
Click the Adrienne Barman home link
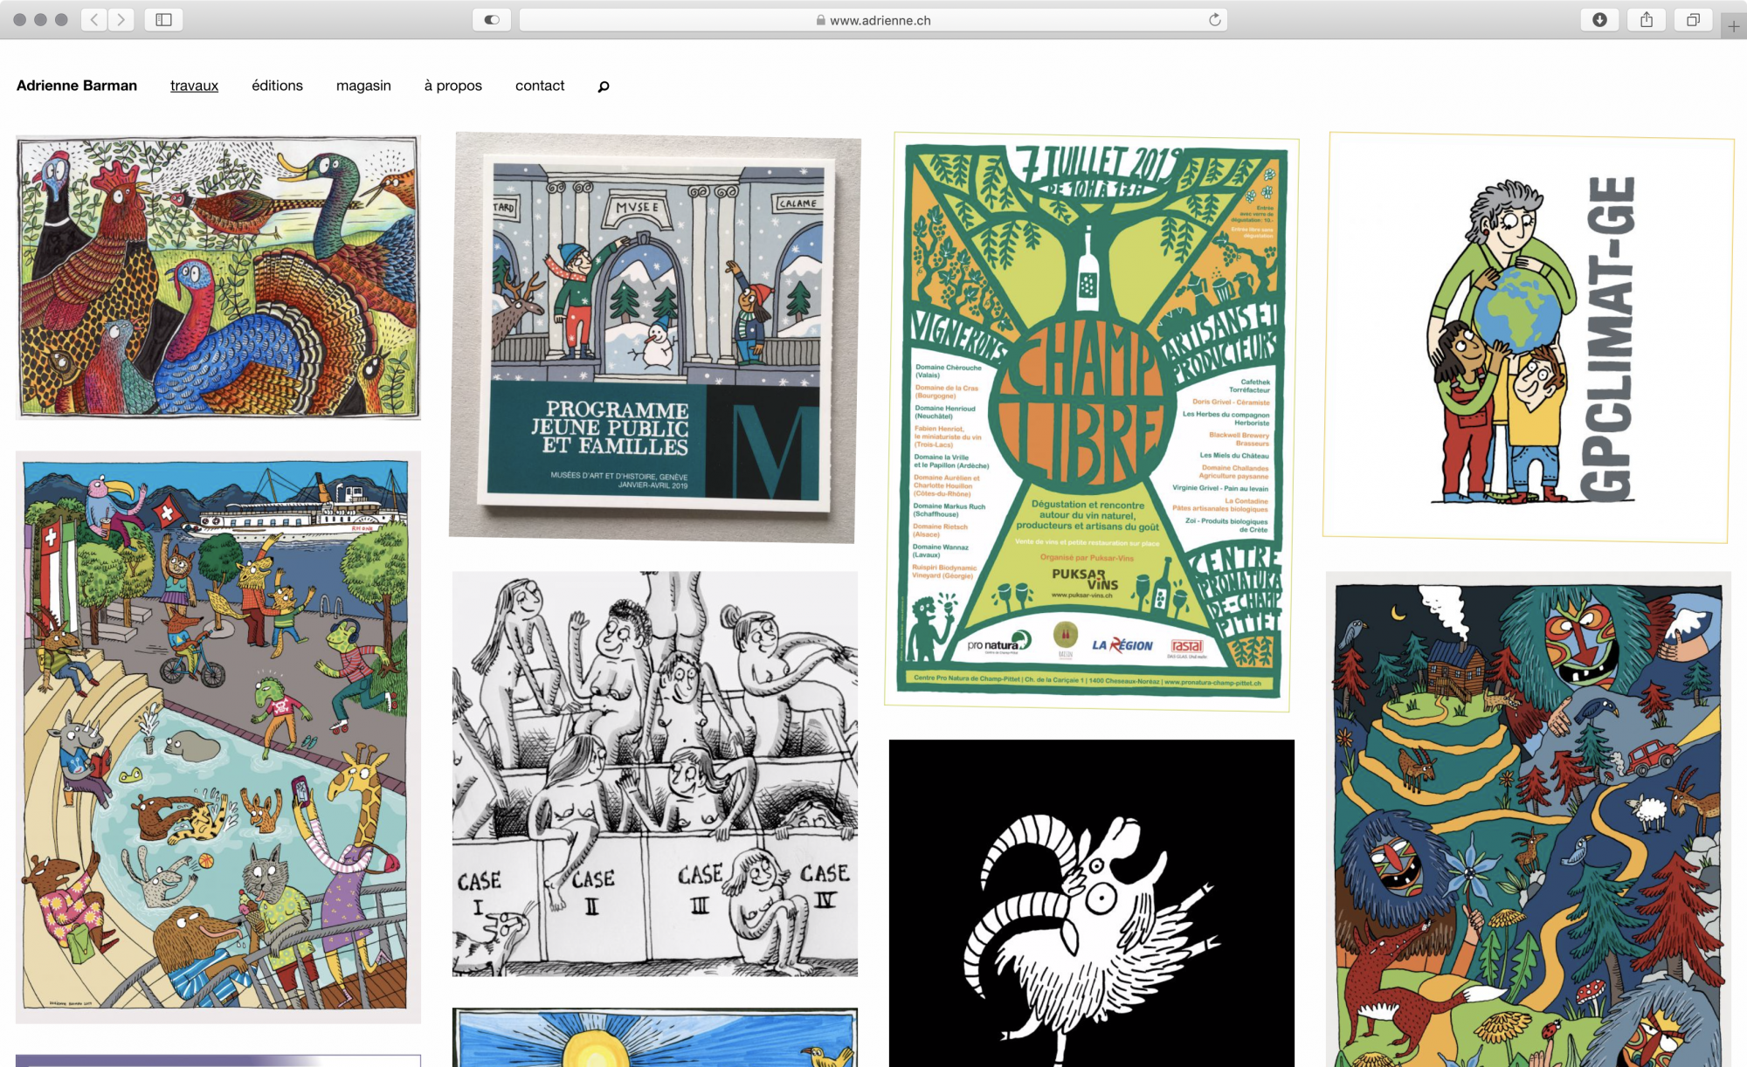coord(76,86)
